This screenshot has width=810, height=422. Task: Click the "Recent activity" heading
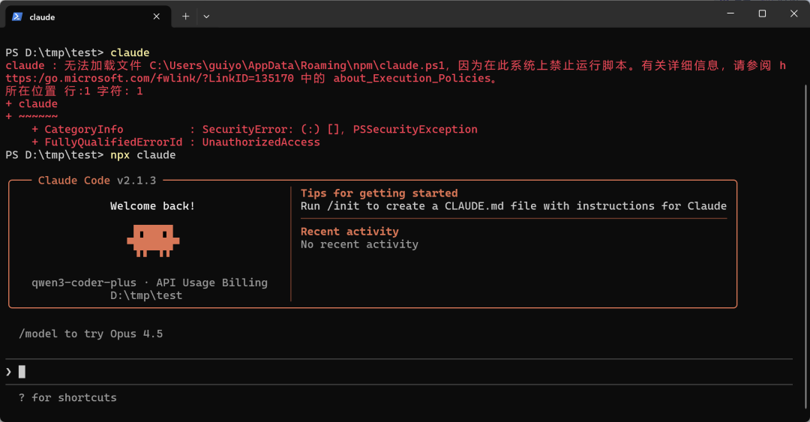pos(349,232)
